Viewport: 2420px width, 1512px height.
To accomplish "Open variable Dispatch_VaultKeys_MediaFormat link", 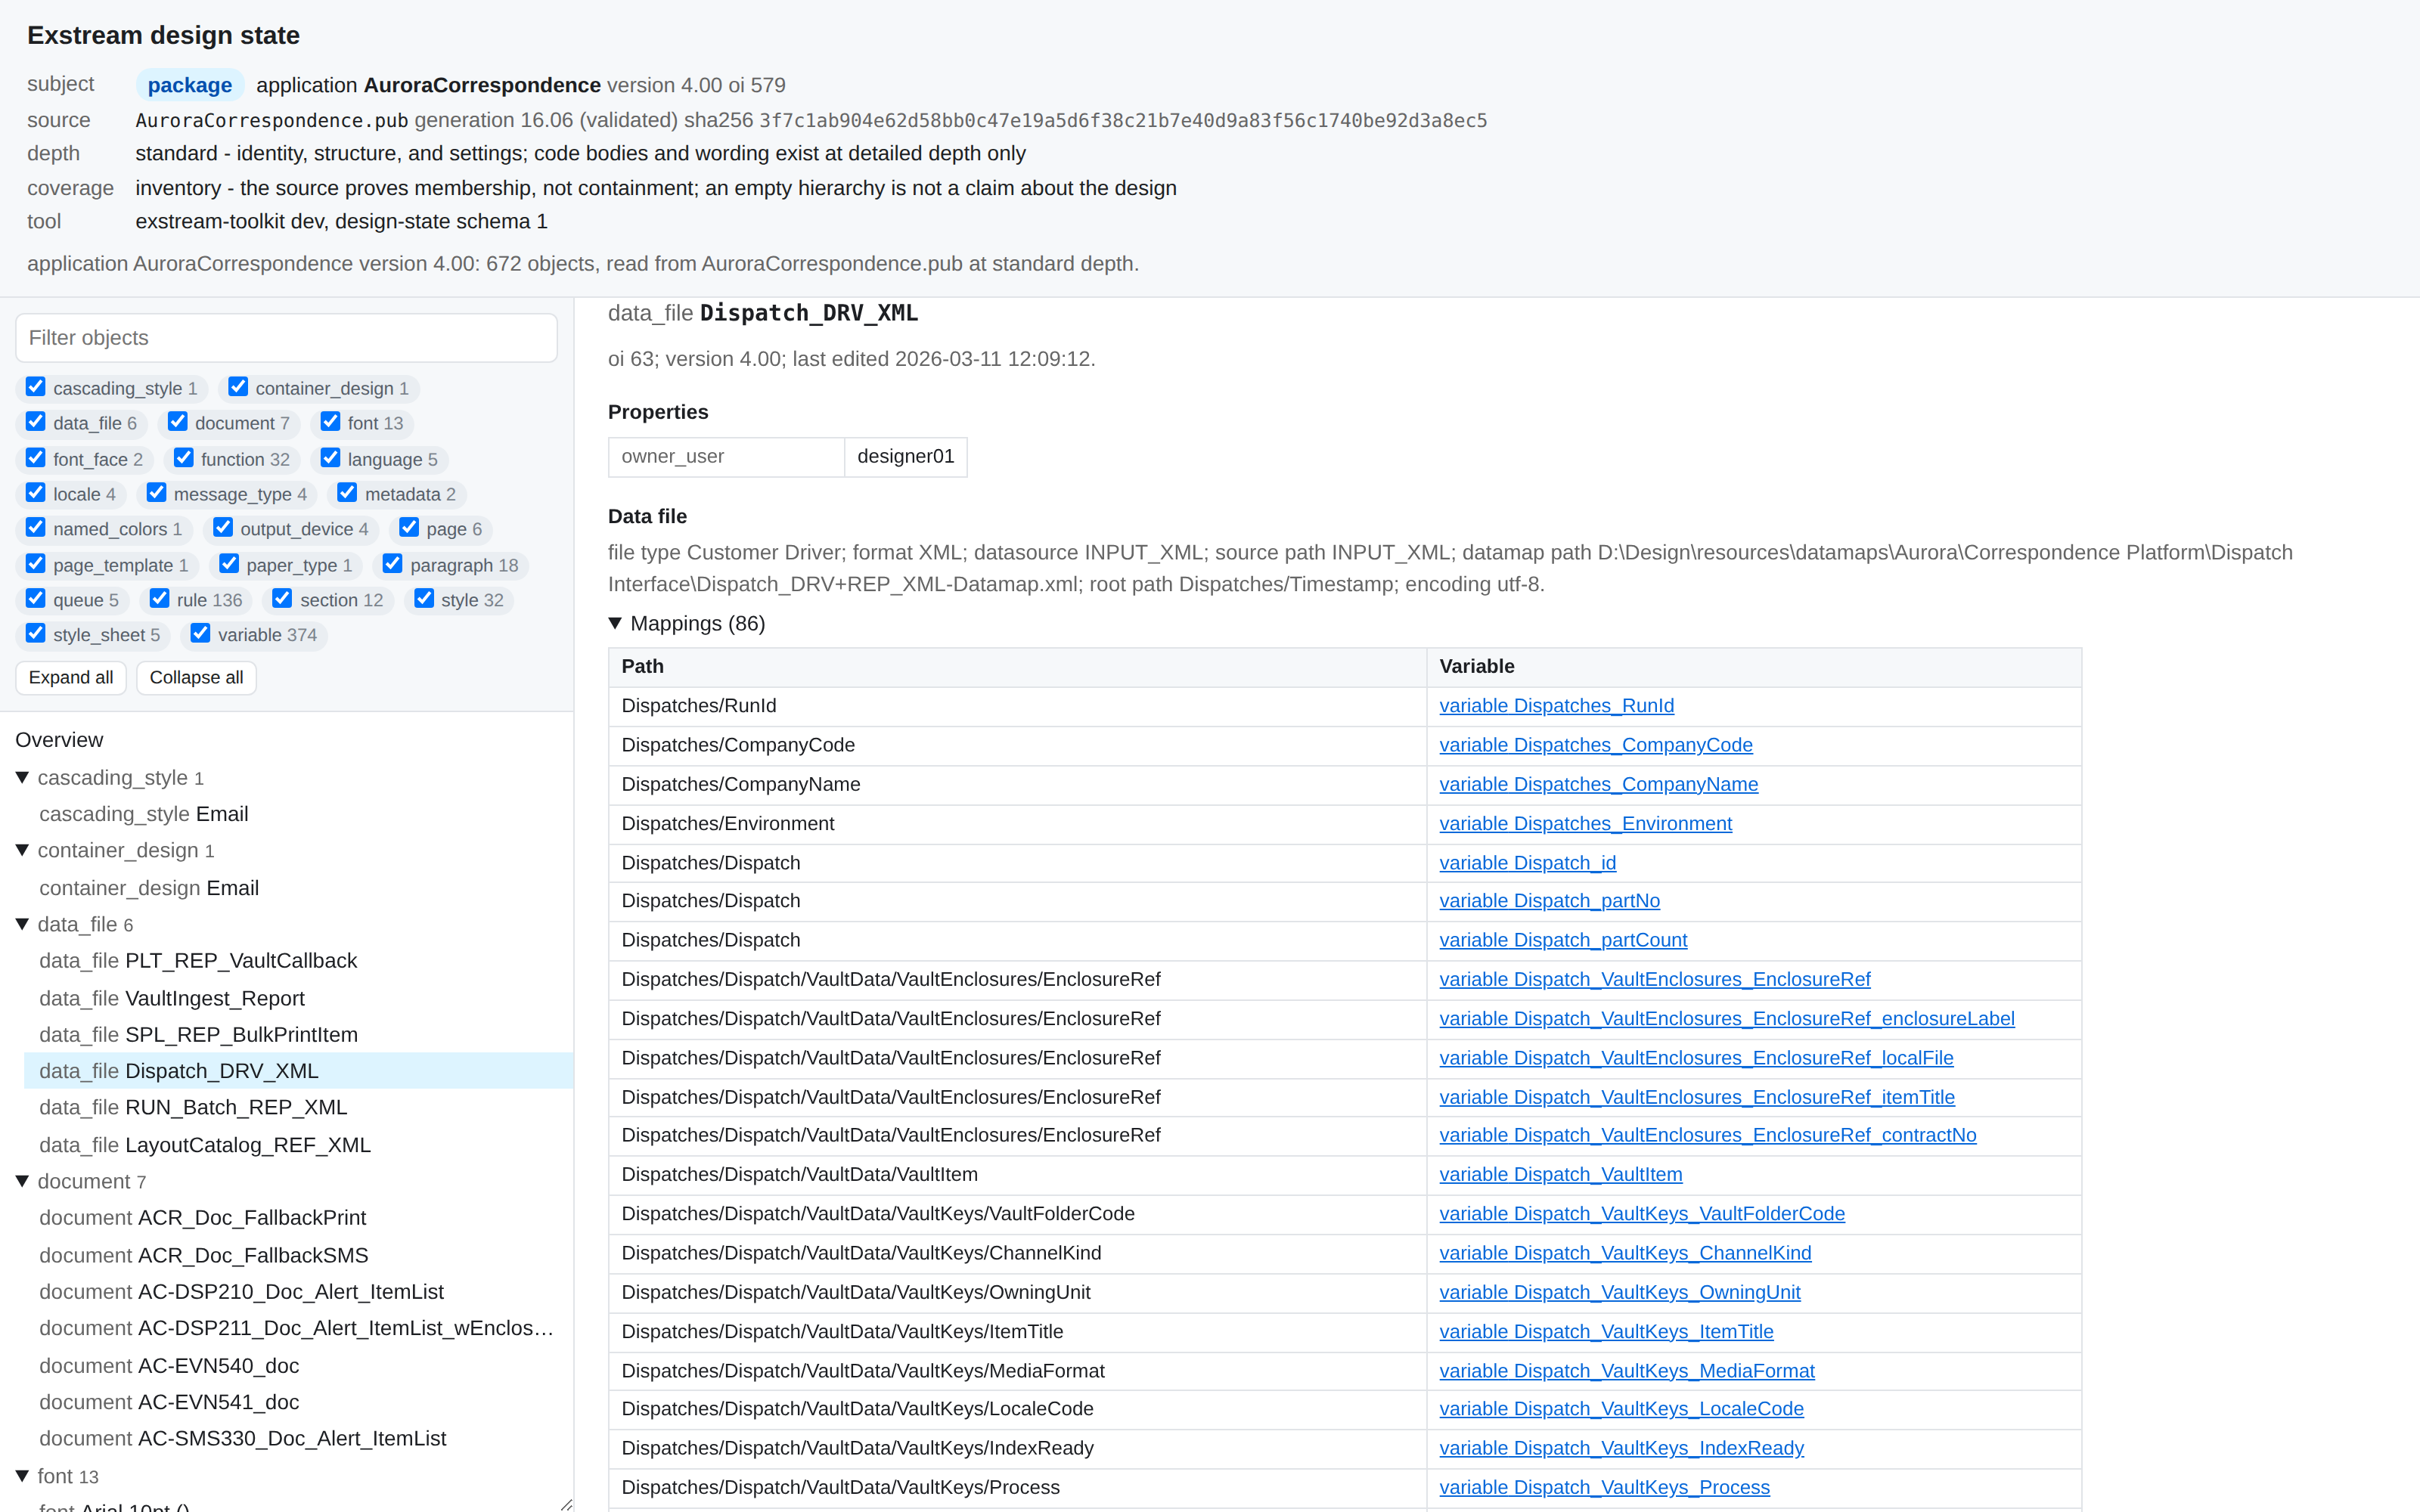I will (1627, 1371).
